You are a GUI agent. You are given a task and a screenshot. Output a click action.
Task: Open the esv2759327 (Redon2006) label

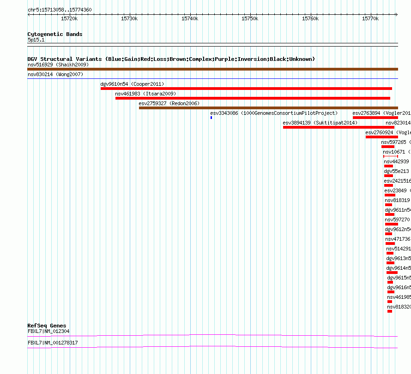(169, 103)
